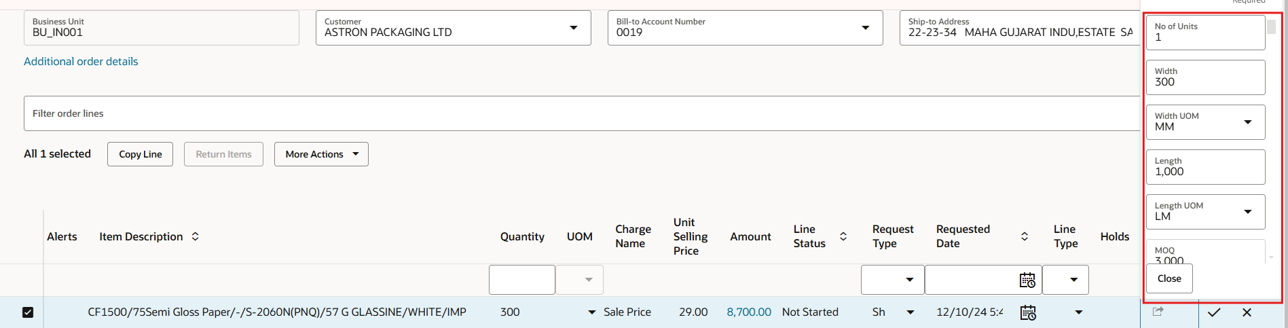Open the Customer dropdown

pos(574,28)
